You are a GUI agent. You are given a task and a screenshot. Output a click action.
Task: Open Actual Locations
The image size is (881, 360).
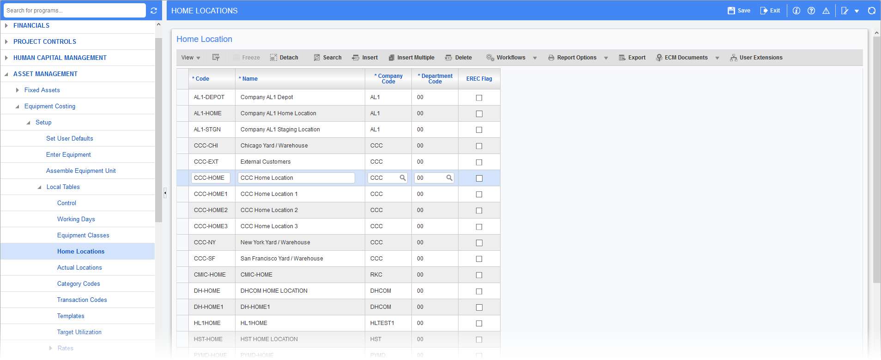[x=79, y=267]
